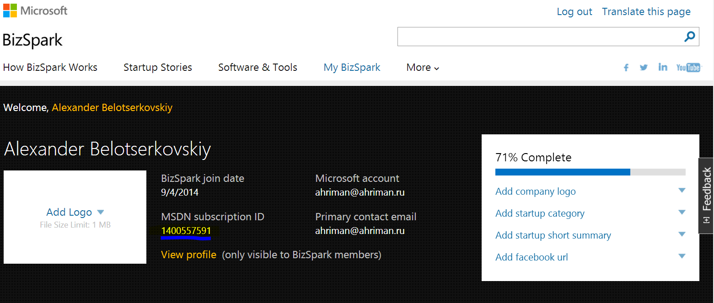Expand Add startup short summary arrow
This screenshot has height=303, width=714.
682,234
